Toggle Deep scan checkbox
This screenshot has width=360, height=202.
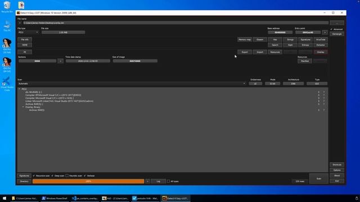[x=57, y=176]
